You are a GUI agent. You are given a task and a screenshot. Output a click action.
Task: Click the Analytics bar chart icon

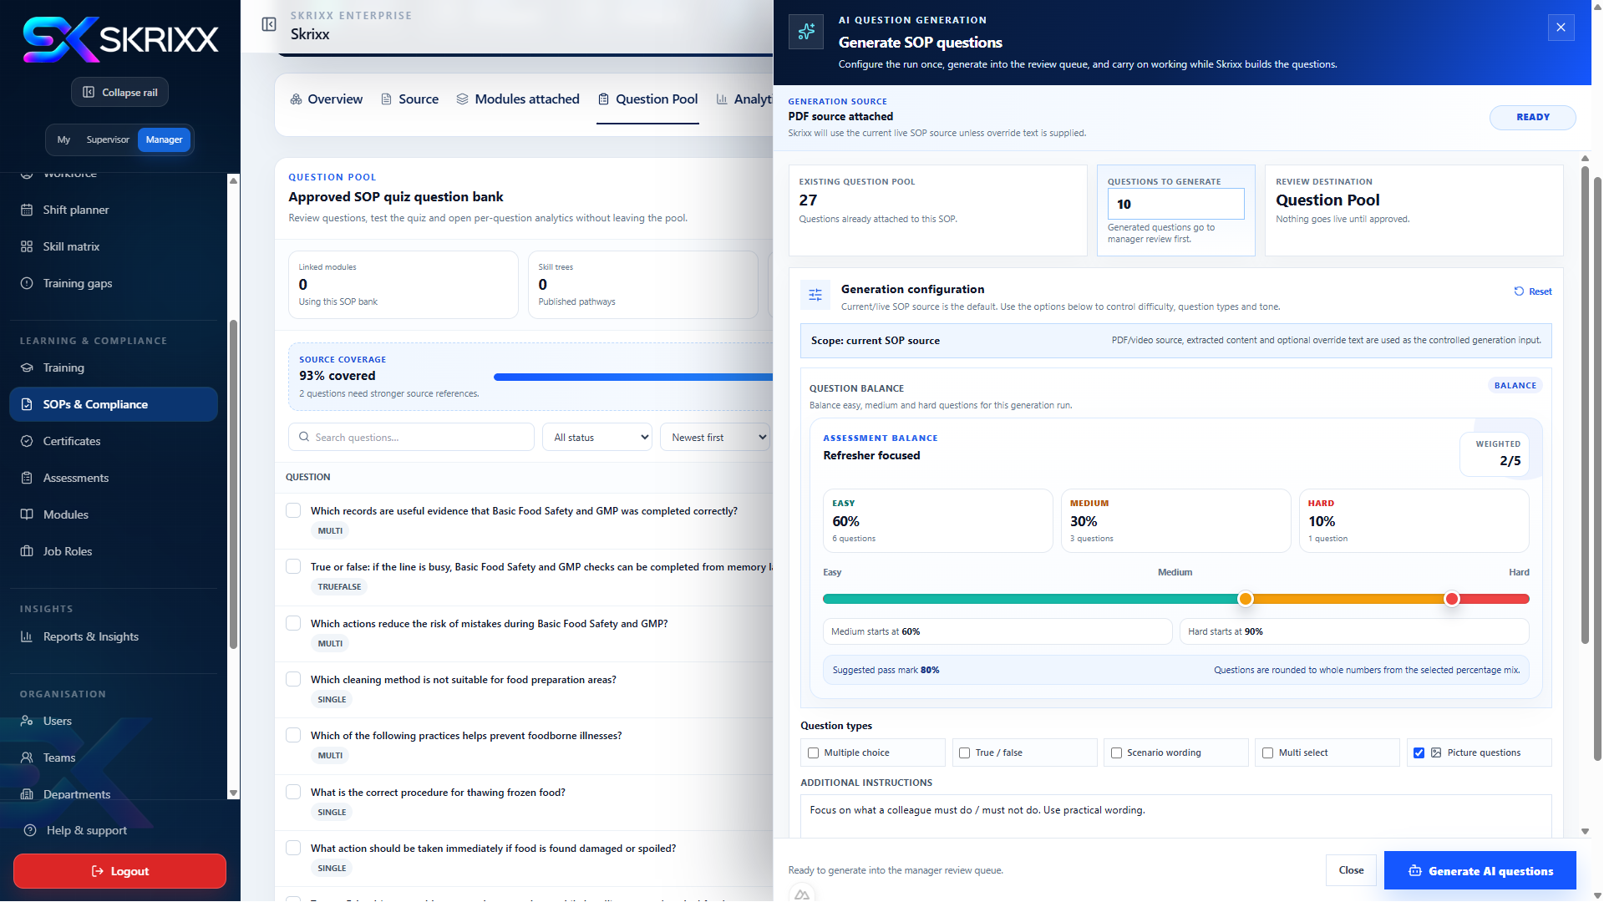(722, 99)
